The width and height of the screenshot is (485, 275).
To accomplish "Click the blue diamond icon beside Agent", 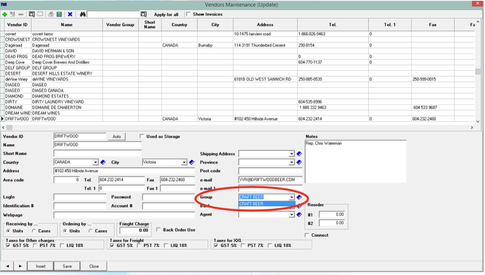I will pyautogui.click(x=299, y=215).
